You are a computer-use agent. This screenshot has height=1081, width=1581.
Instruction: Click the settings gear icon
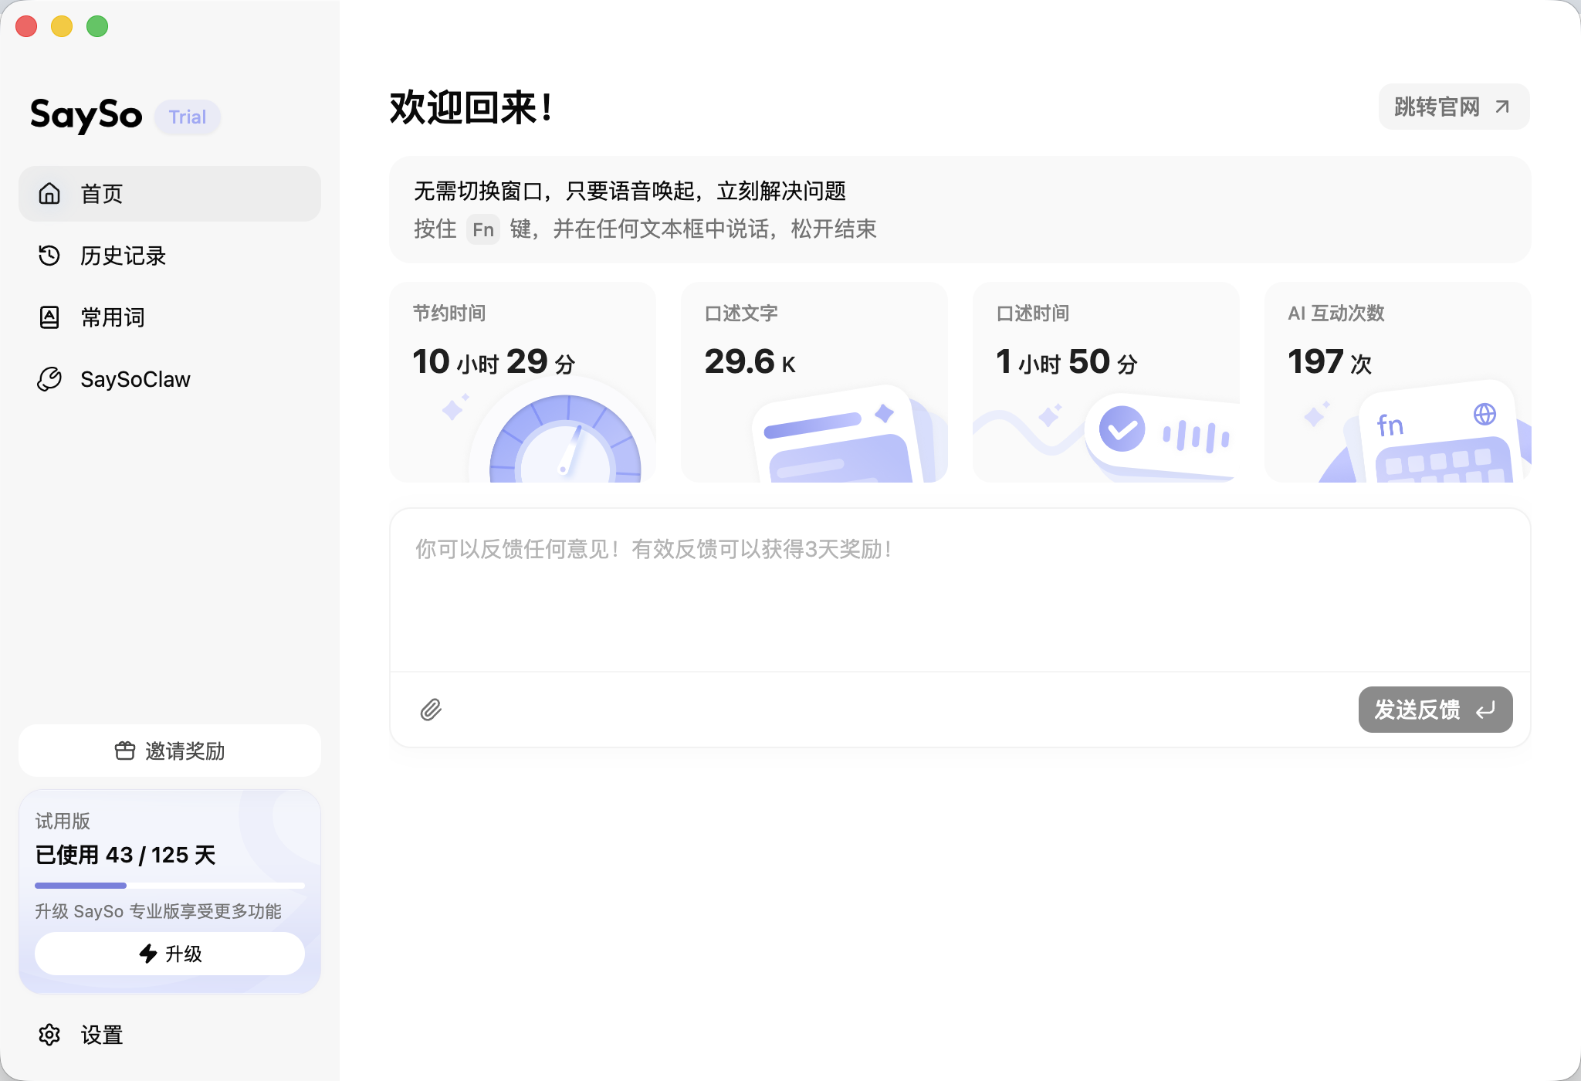49,1035
